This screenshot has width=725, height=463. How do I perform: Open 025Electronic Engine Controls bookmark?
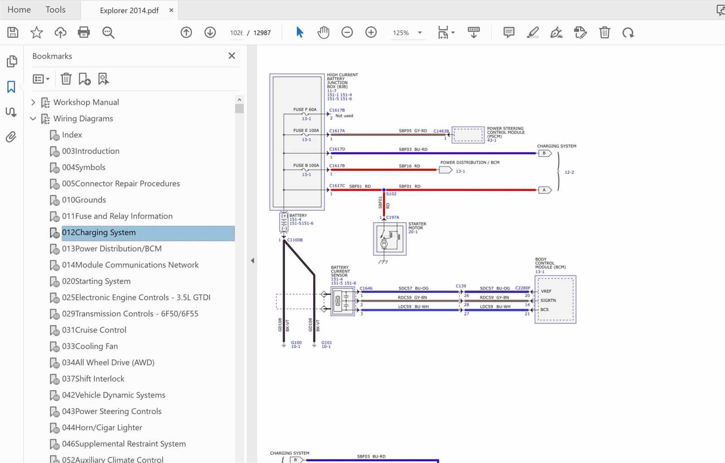pos(136,297)
